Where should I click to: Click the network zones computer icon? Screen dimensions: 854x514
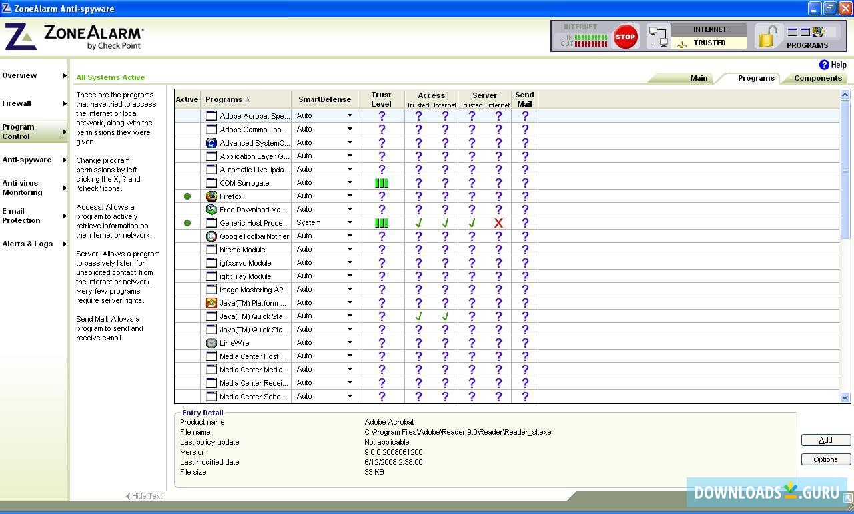(659, 37)
